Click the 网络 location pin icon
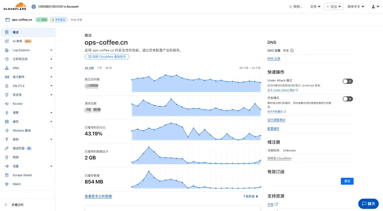383x211 pixels. (x=7, y=157)
